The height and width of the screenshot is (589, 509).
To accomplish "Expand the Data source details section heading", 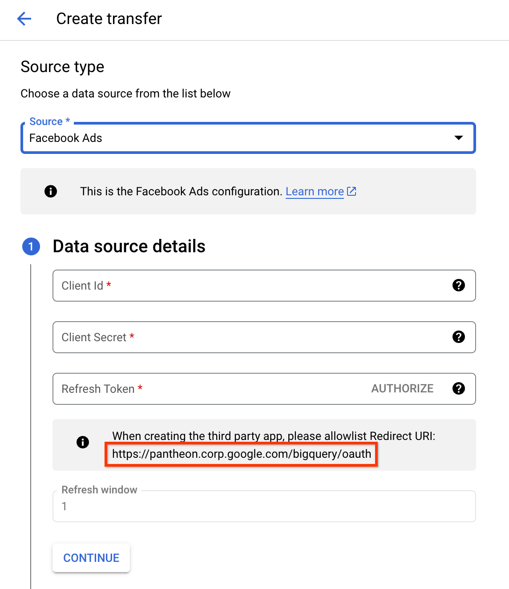I will tap(129, 246).
